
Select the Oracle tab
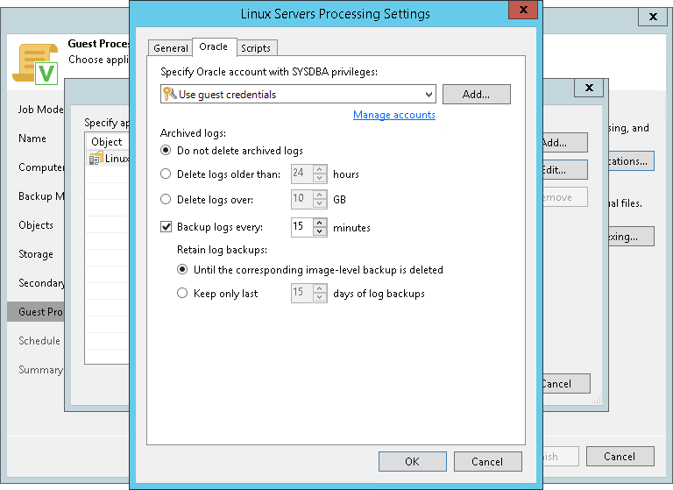(x=214, y=46)
